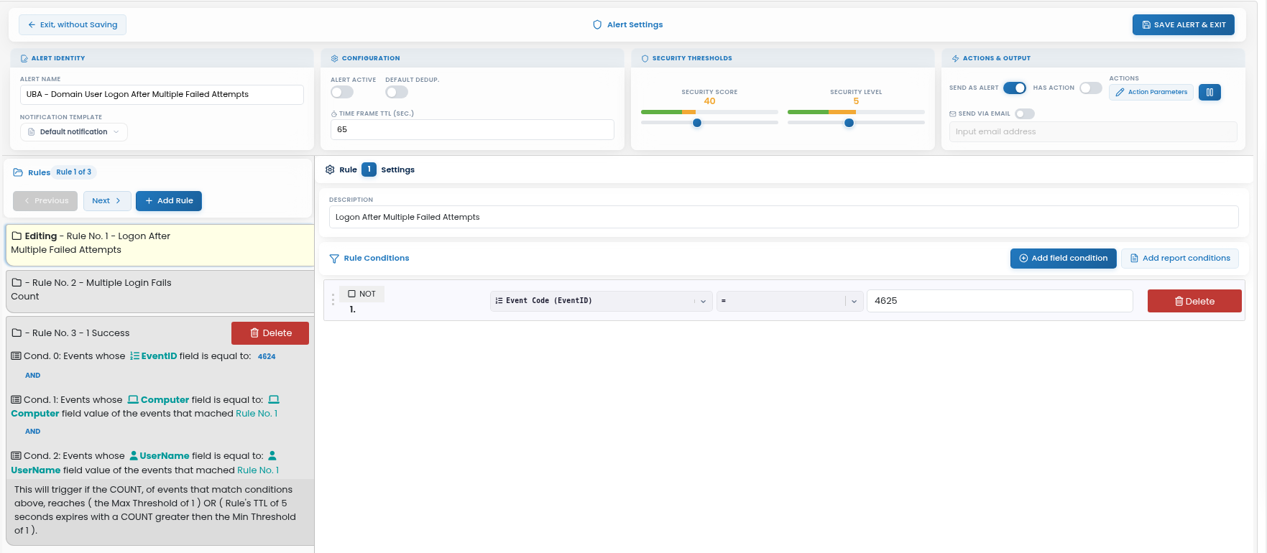The image size is (1267, 553).
Task: Enable the Alert Active toggle
Action: coord(342,92)
